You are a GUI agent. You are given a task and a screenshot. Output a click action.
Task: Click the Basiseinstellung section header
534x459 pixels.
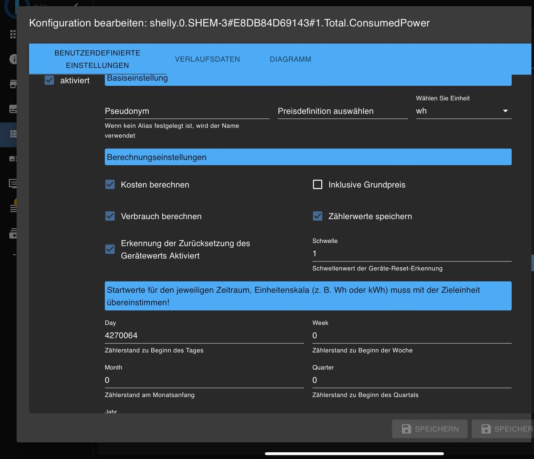308,80
